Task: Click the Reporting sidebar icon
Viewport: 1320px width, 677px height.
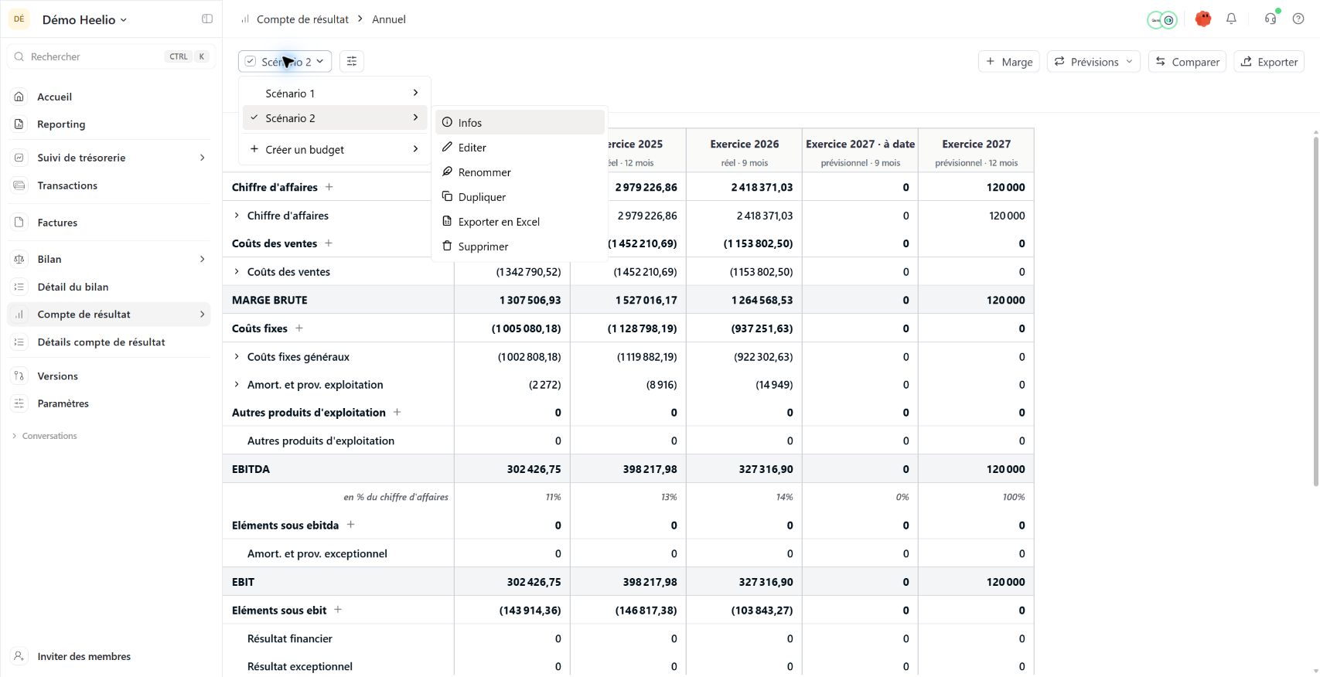Action: pyautogui.click(x=19, y=124)
